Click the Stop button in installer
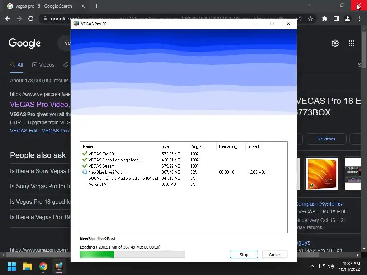This screenshot has height=275, width=367. pos(244,255)
